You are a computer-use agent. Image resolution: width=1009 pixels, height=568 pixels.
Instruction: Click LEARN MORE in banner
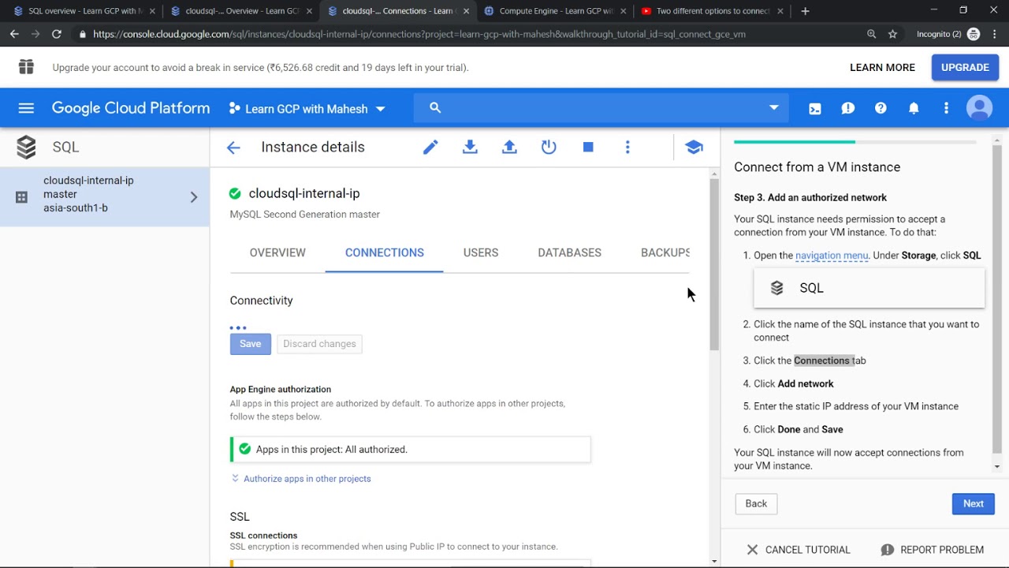[x=882, y=67]
